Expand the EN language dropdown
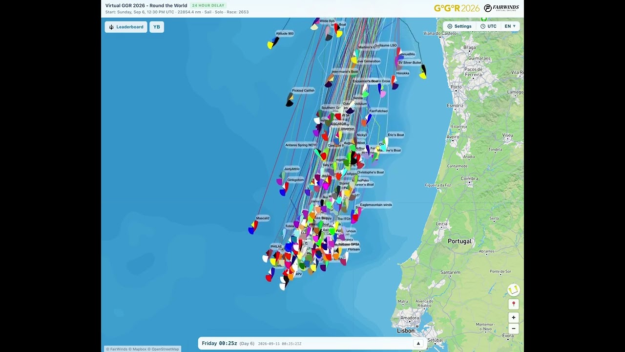The width and height of the screenshot is (625, 352). pyautogui.click(x=510, y=26)
